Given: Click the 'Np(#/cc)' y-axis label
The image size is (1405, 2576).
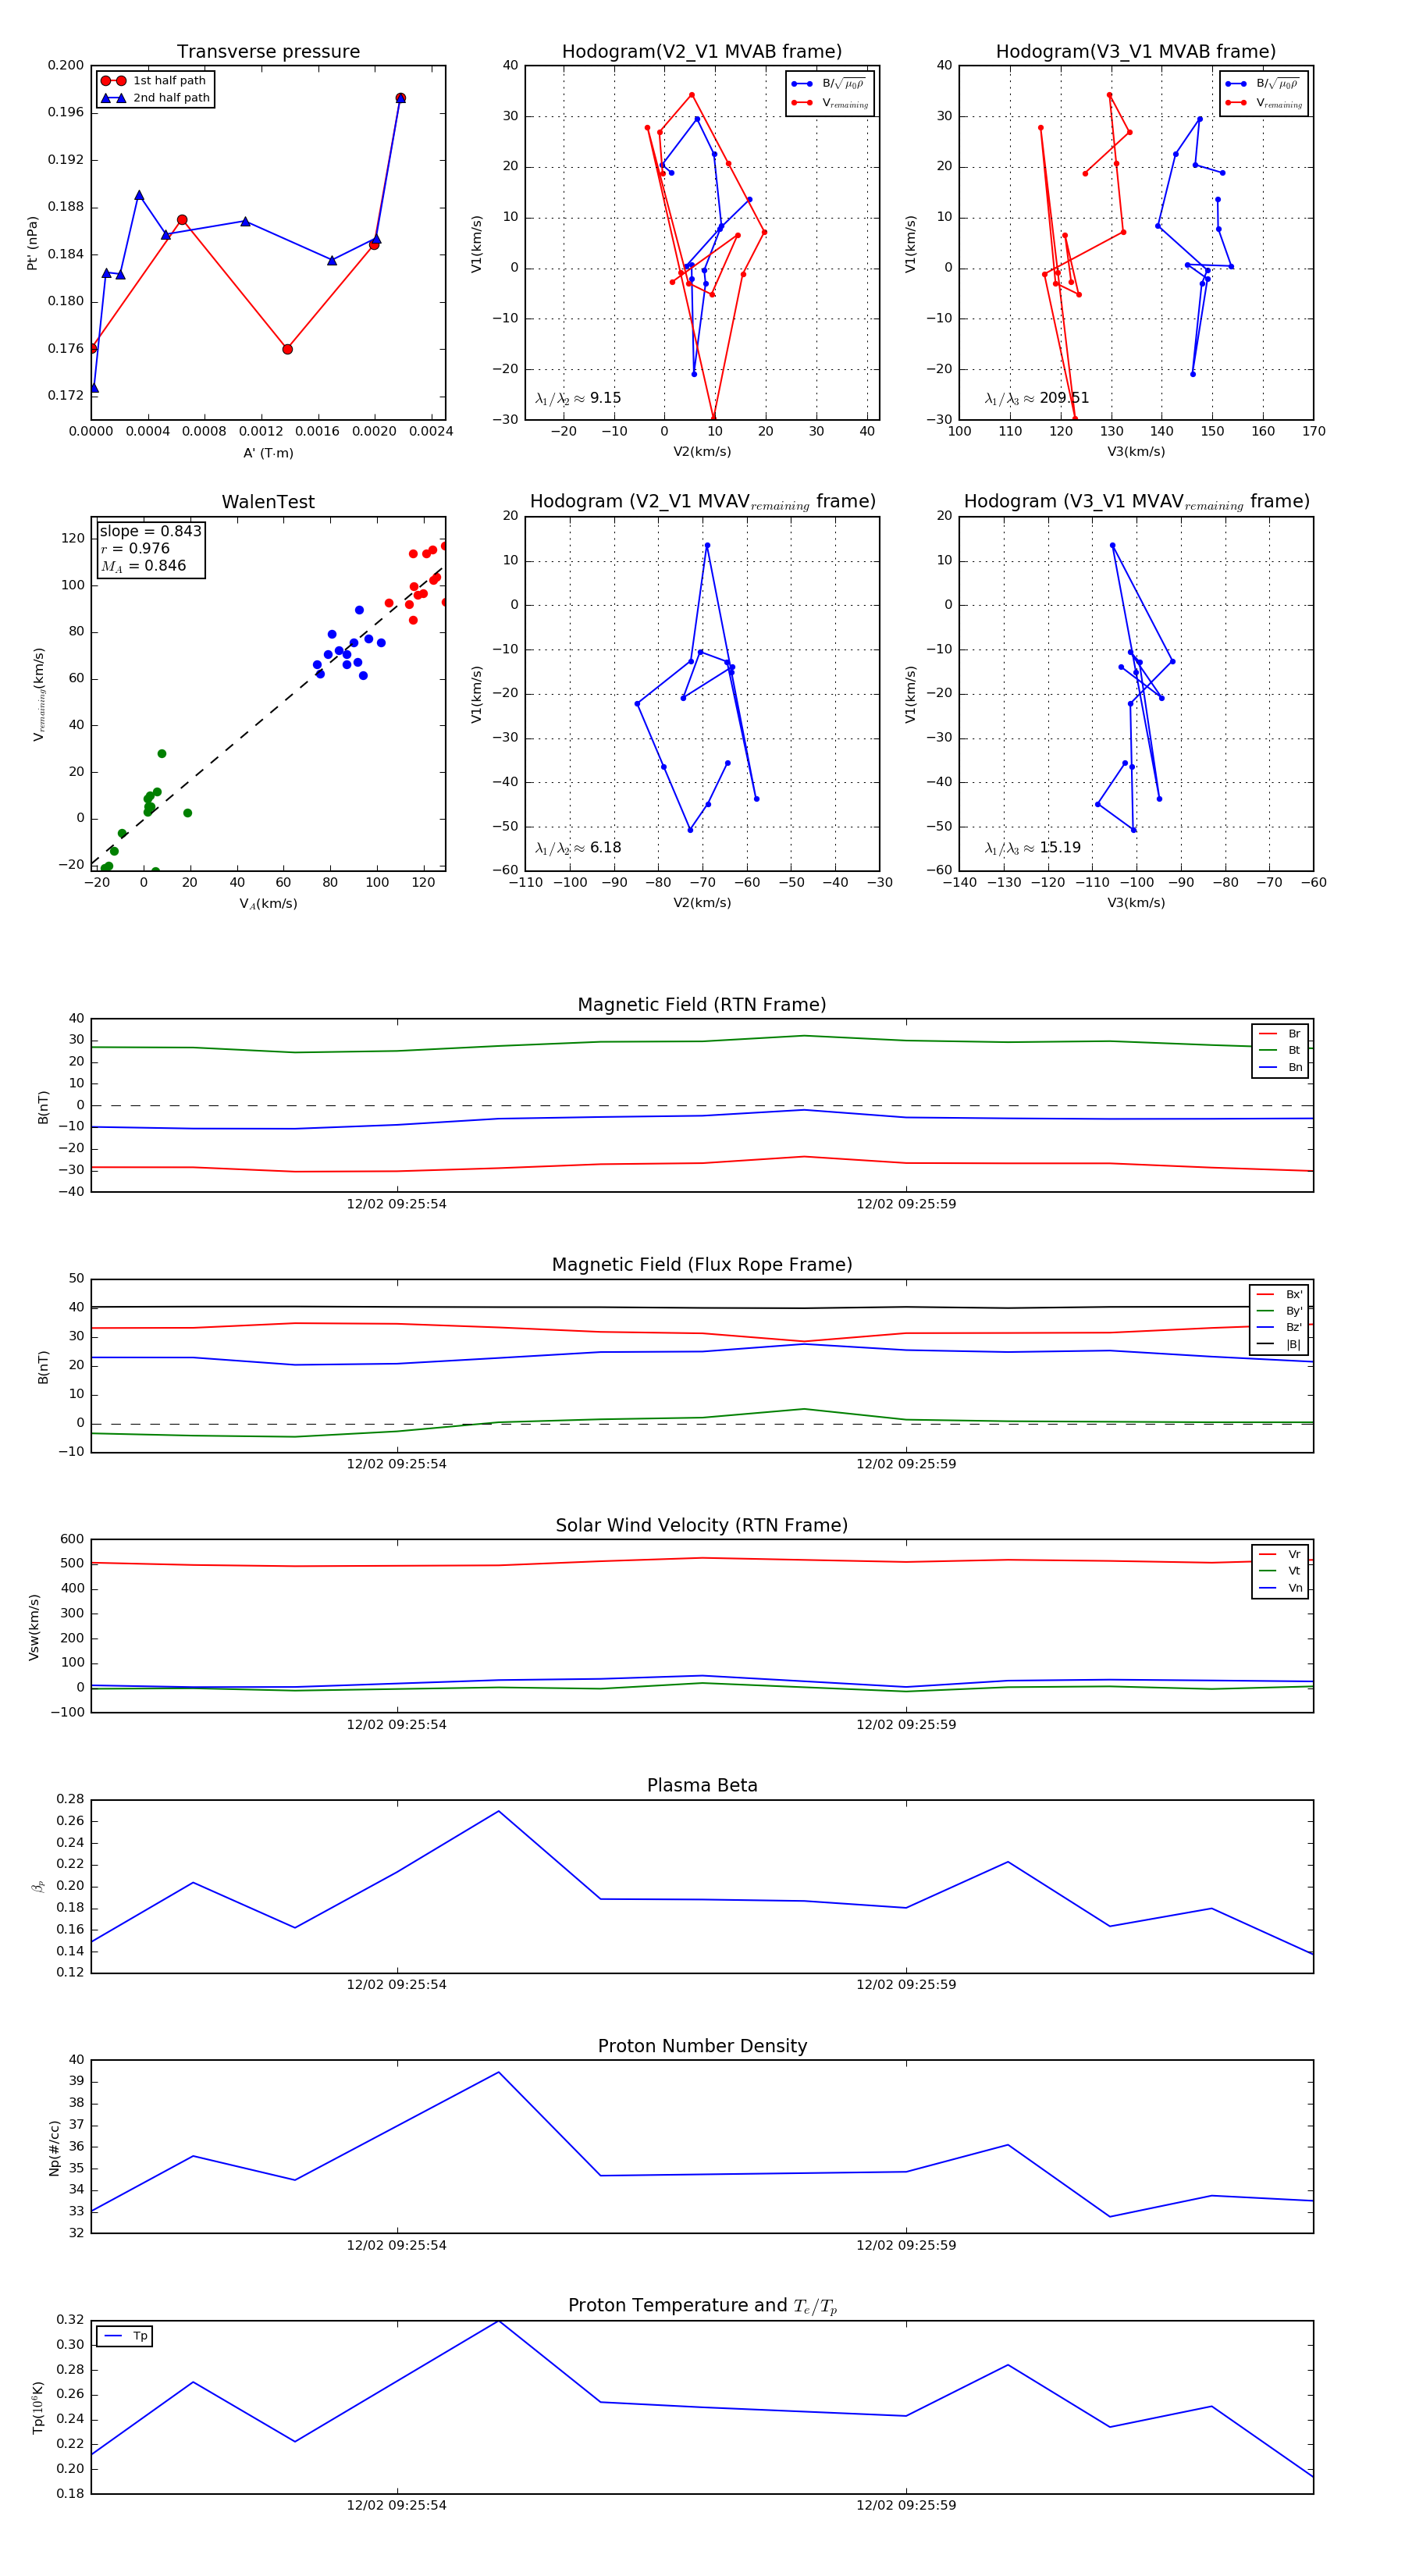Looking at the screenshot, I should 54,2148.
